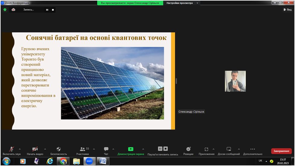Click the green tray icon beside the clock
The height and width of the screenshot is (166, 295).
(271, 161)
